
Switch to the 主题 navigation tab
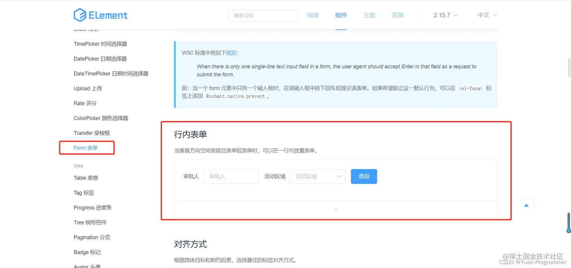click(369, 15)
